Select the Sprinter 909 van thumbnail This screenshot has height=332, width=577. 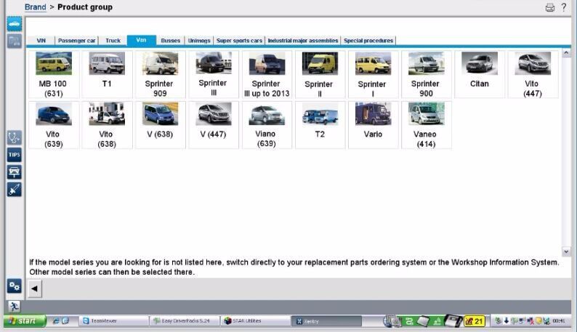[159, 74]
